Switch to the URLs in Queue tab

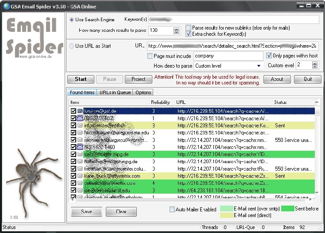click(x=115, y=92)
